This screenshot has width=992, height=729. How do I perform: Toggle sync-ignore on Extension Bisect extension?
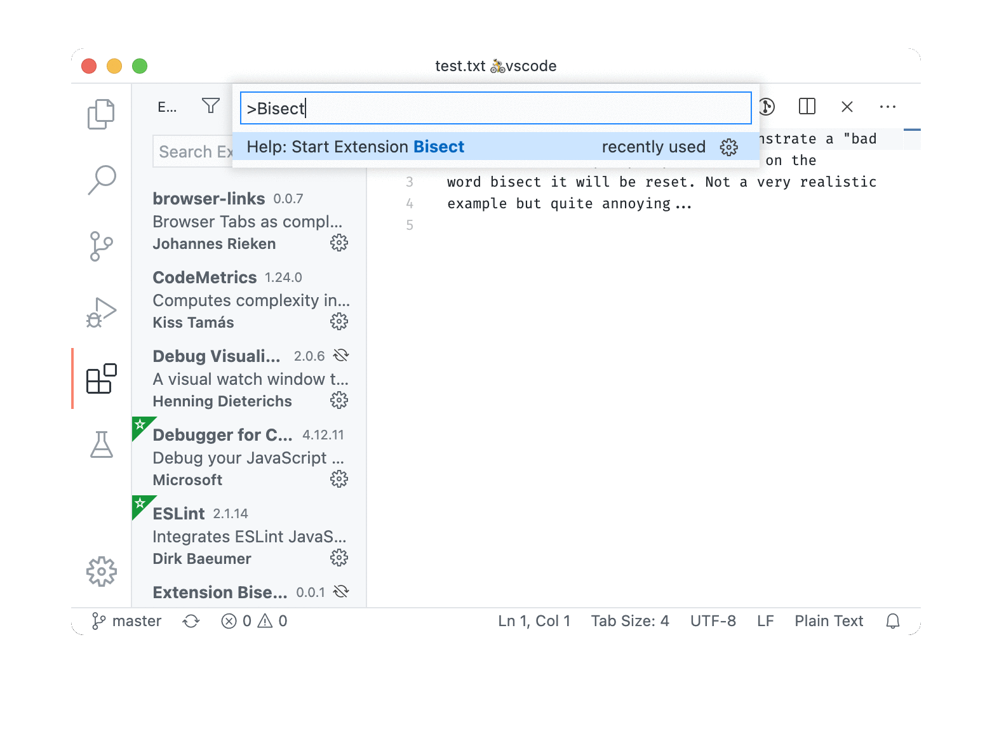click(x=341, y=591)
